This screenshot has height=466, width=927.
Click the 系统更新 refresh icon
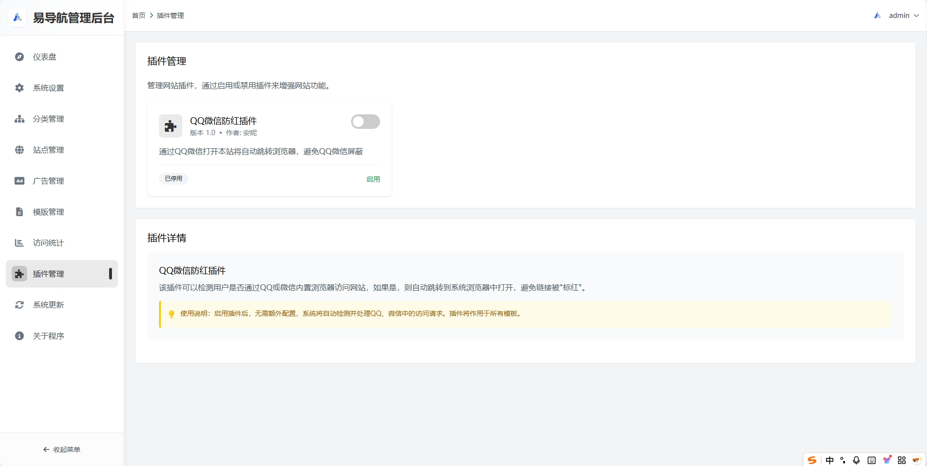(19, 305)
